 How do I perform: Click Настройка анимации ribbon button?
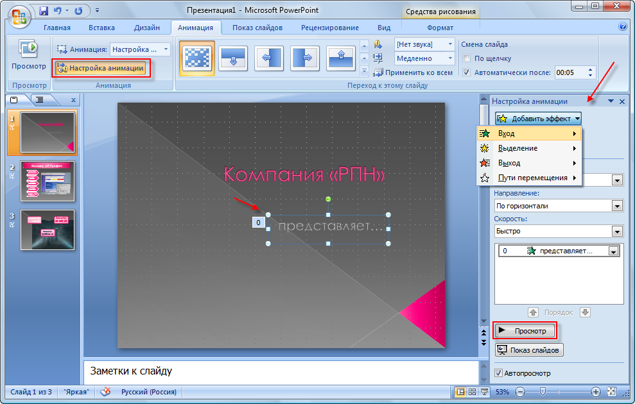(100, 68)
